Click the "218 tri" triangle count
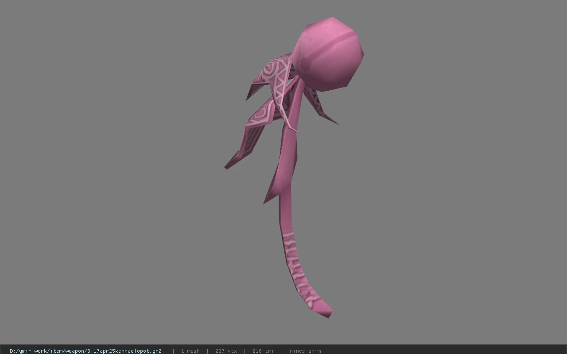The height and width of the screenshot is (354, 567). tap(263, 351)
